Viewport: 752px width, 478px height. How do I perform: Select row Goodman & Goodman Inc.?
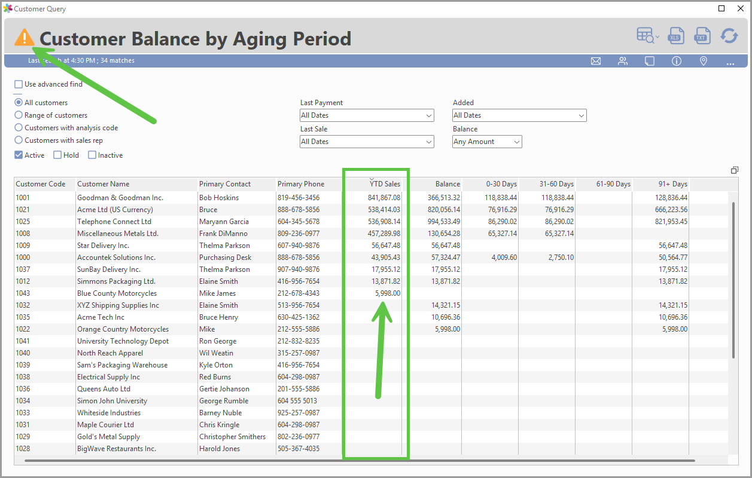(x=371, y=198)
